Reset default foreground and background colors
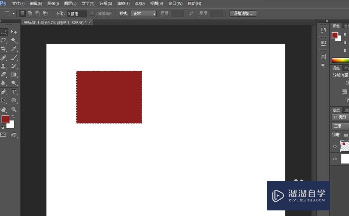Screen dimensions: 349x216 2,127
